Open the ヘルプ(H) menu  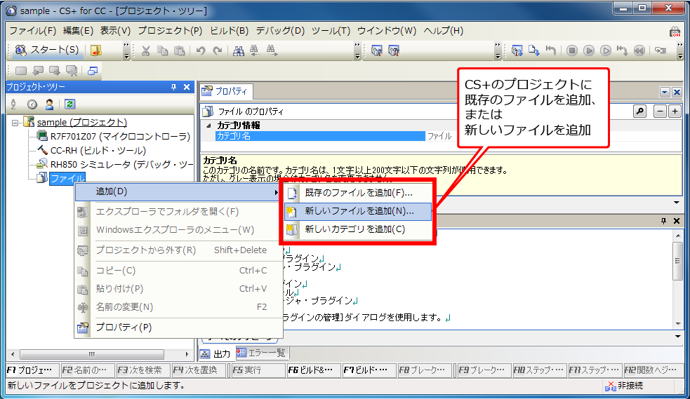[443, 30]
